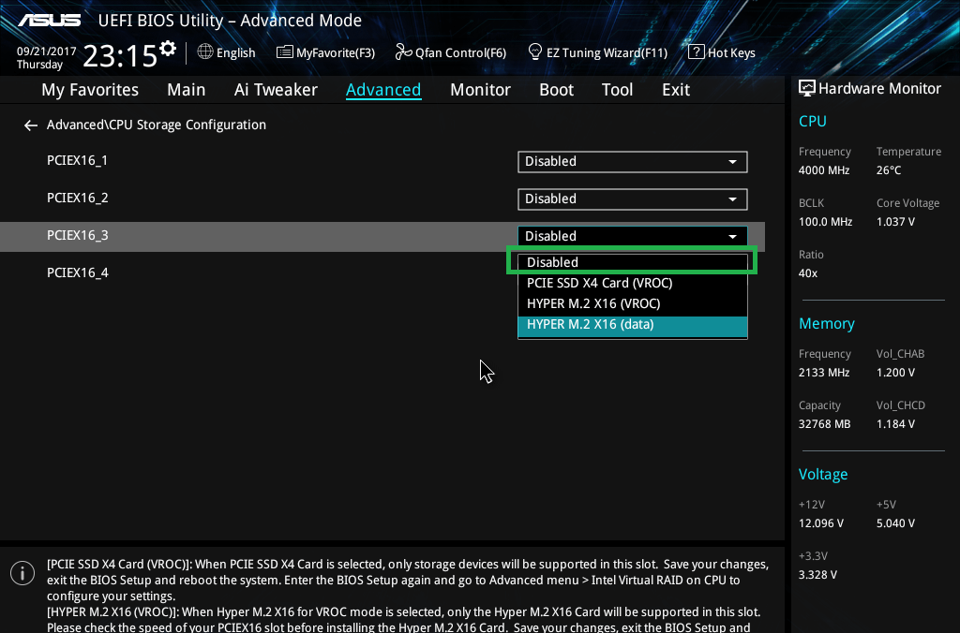960x633 pixels.
Task: Click the Advanced\CPU Storage Configuration breadcrumb
Action: (157, 125)
